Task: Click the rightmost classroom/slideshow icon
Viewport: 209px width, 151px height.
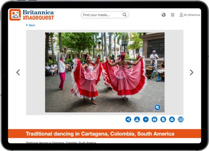Action: (x=180, y=119)
